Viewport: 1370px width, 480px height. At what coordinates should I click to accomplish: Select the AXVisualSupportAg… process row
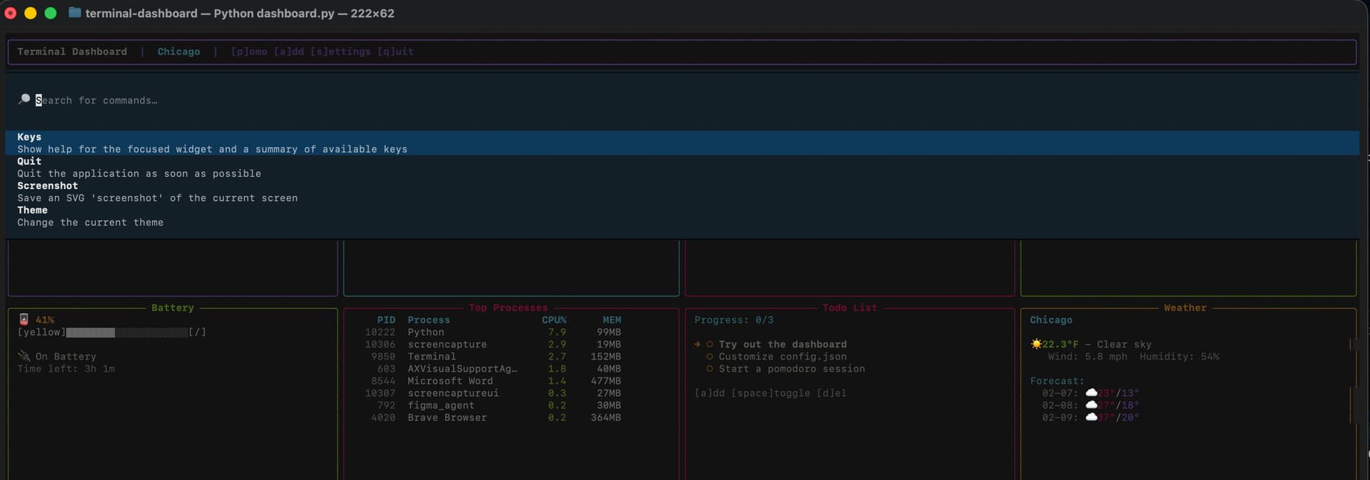492,369
